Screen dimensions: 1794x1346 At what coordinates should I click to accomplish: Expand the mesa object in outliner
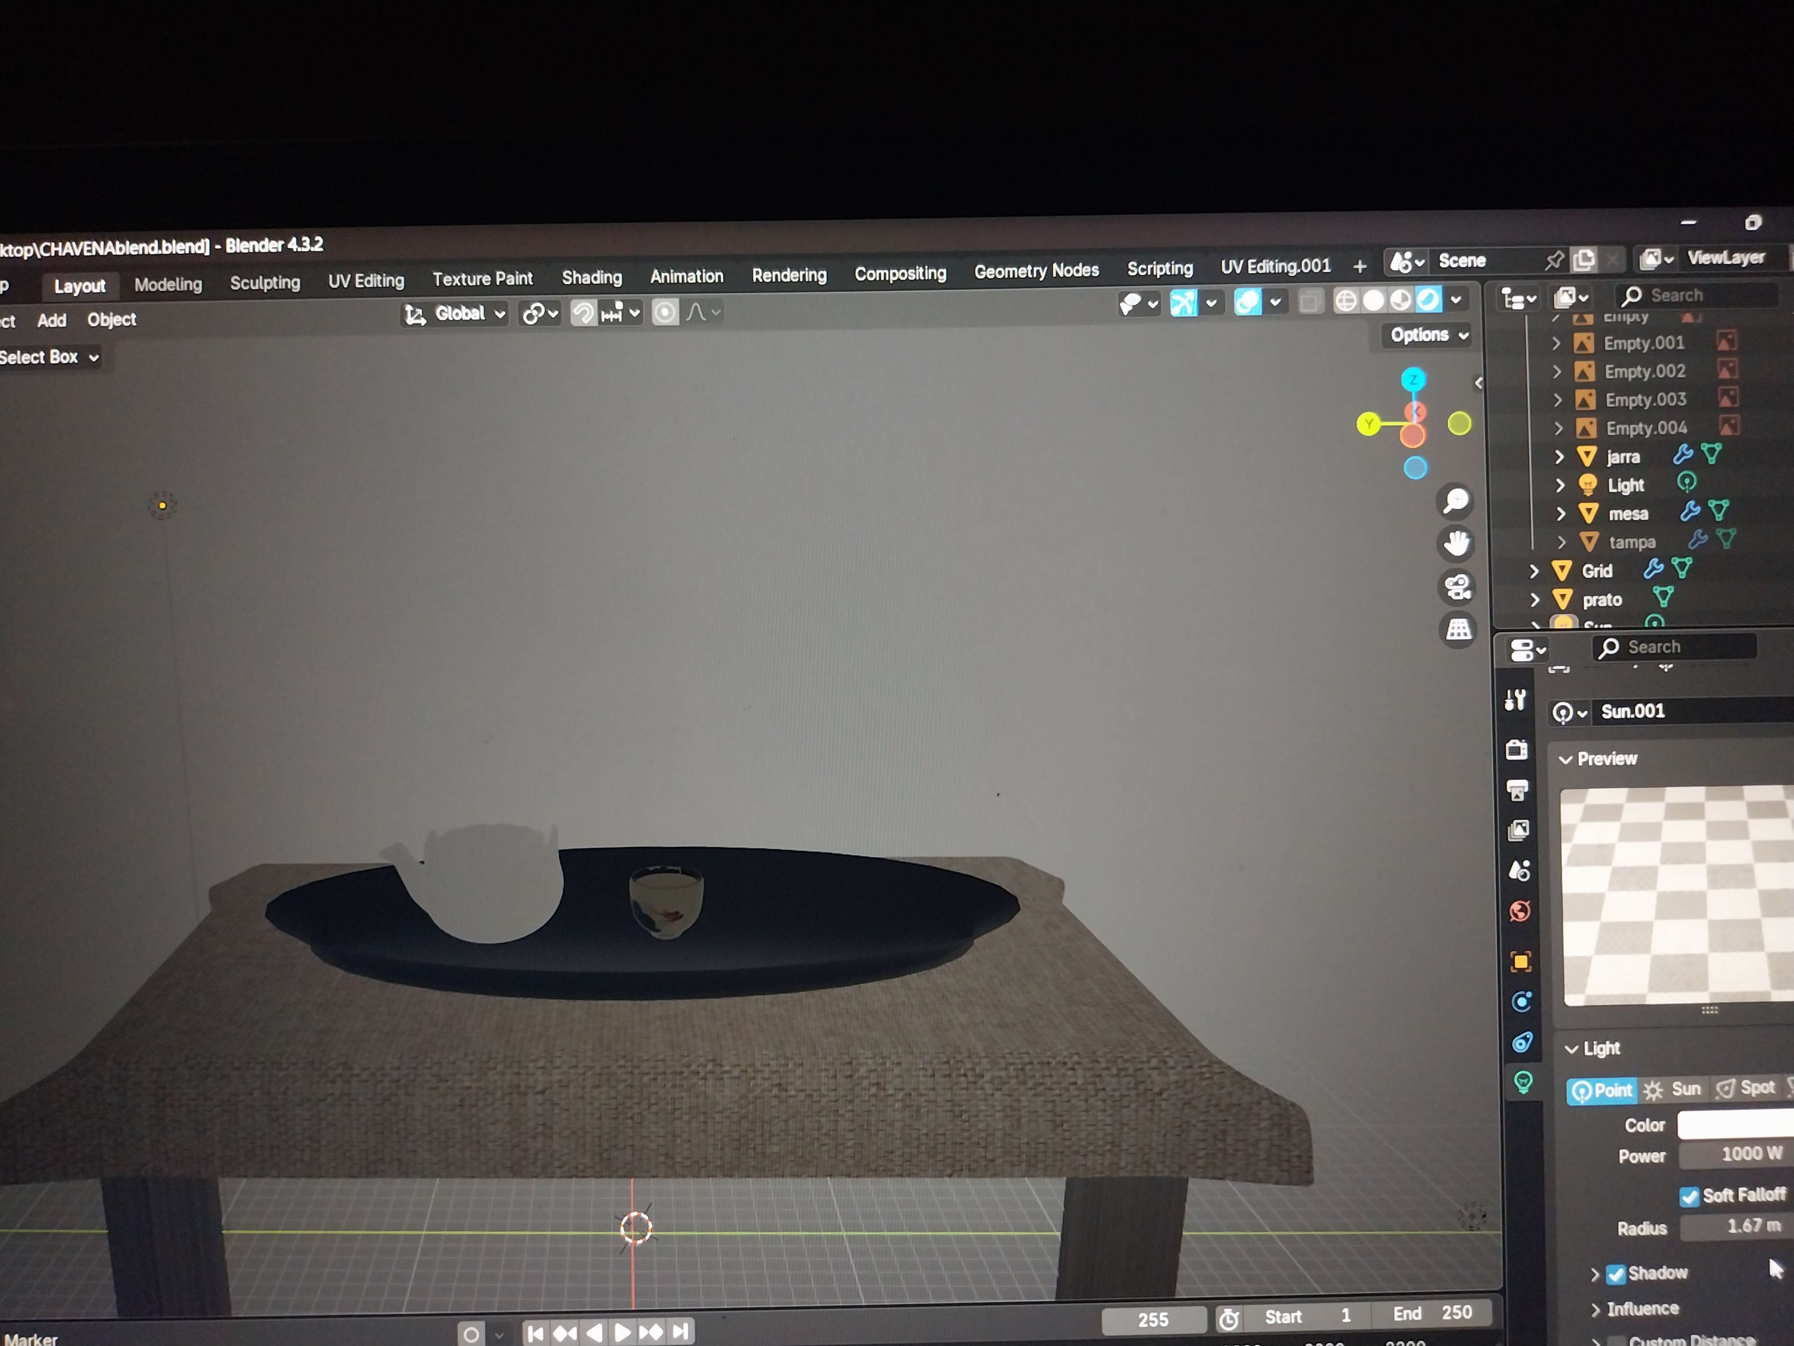1561,514
